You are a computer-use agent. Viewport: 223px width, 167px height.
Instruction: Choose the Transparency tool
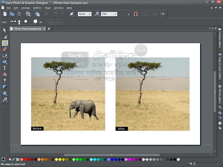point(5,81)
